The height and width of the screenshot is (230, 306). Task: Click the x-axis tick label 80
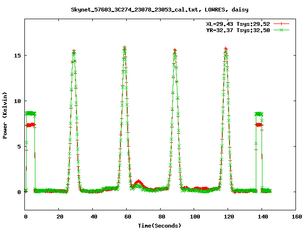[x=162, y=217]
